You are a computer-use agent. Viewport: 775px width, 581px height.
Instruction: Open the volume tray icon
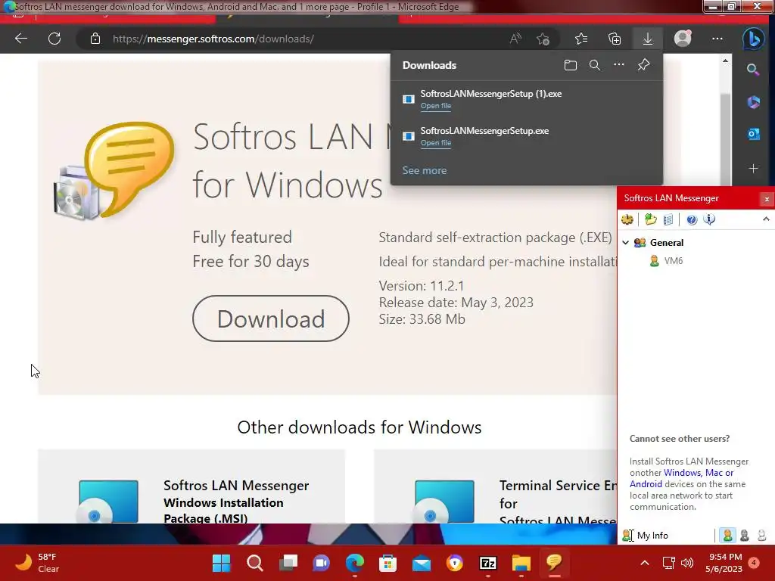[x=687, y=563]
